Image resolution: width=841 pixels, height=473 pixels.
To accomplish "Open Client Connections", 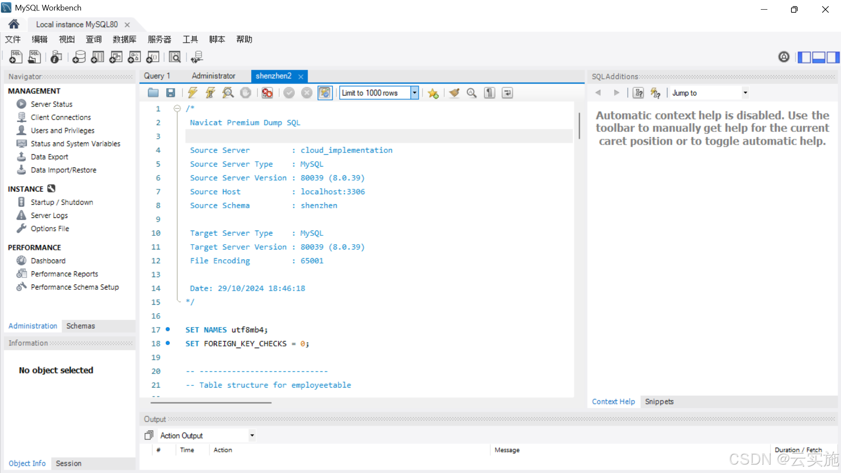I will coord(60,117).
